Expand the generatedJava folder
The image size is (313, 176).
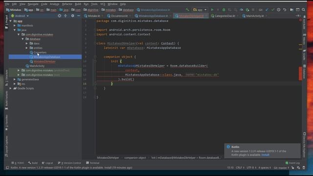coord(15,79)
